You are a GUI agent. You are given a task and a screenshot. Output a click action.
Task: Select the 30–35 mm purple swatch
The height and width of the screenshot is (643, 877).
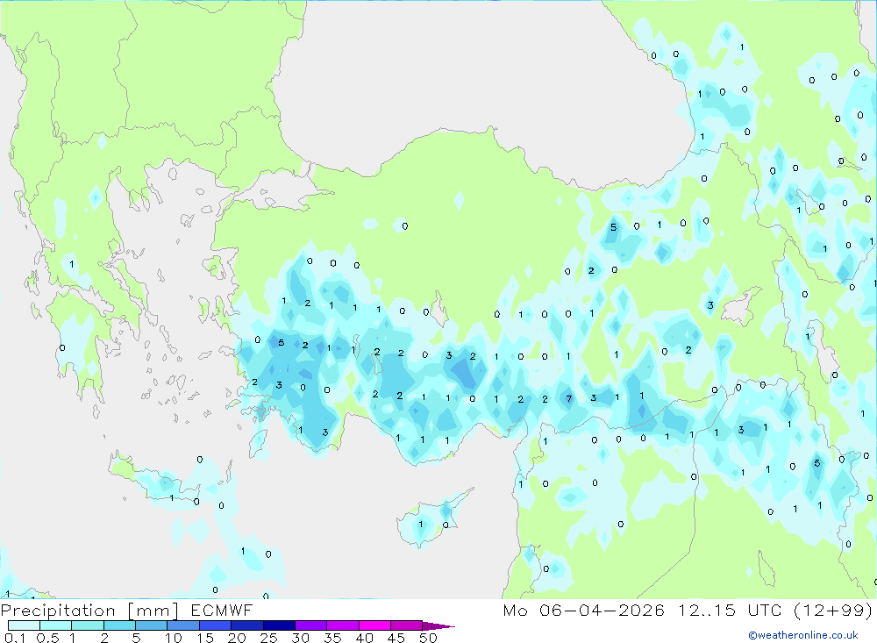[x=311, y=625]
